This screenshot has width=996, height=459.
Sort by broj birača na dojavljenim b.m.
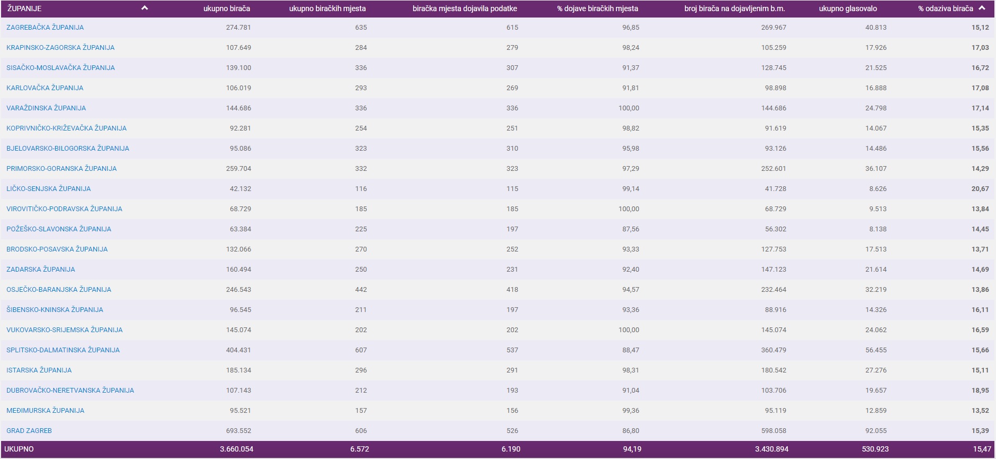pos(734,8)
